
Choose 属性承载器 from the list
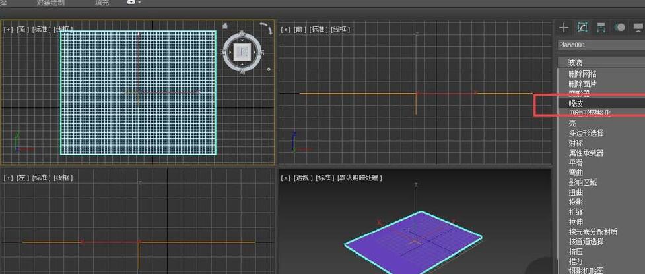[x=586, y=153]
